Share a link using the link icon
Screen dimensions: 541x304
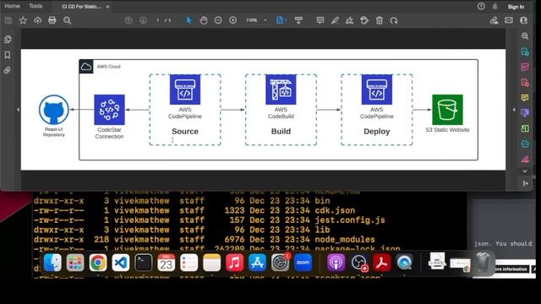(494, 20)
